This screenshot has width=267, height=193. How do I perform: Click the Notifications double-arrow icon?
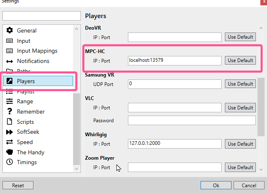click(9, 61)
